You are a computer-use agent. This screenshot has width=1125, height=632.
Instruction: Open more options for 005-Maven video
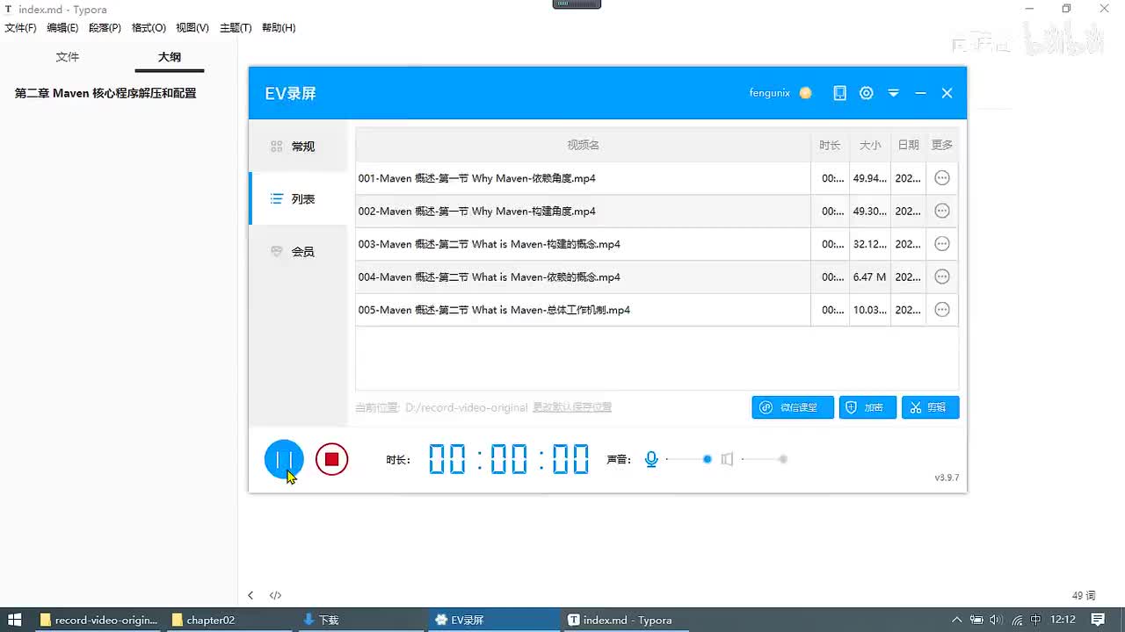[x=942, y=310]
